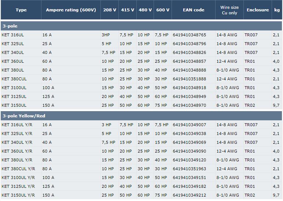Viewport: 283px width, 201px height.
Task: Select the 415 V column header
Action: pos(128,10)
